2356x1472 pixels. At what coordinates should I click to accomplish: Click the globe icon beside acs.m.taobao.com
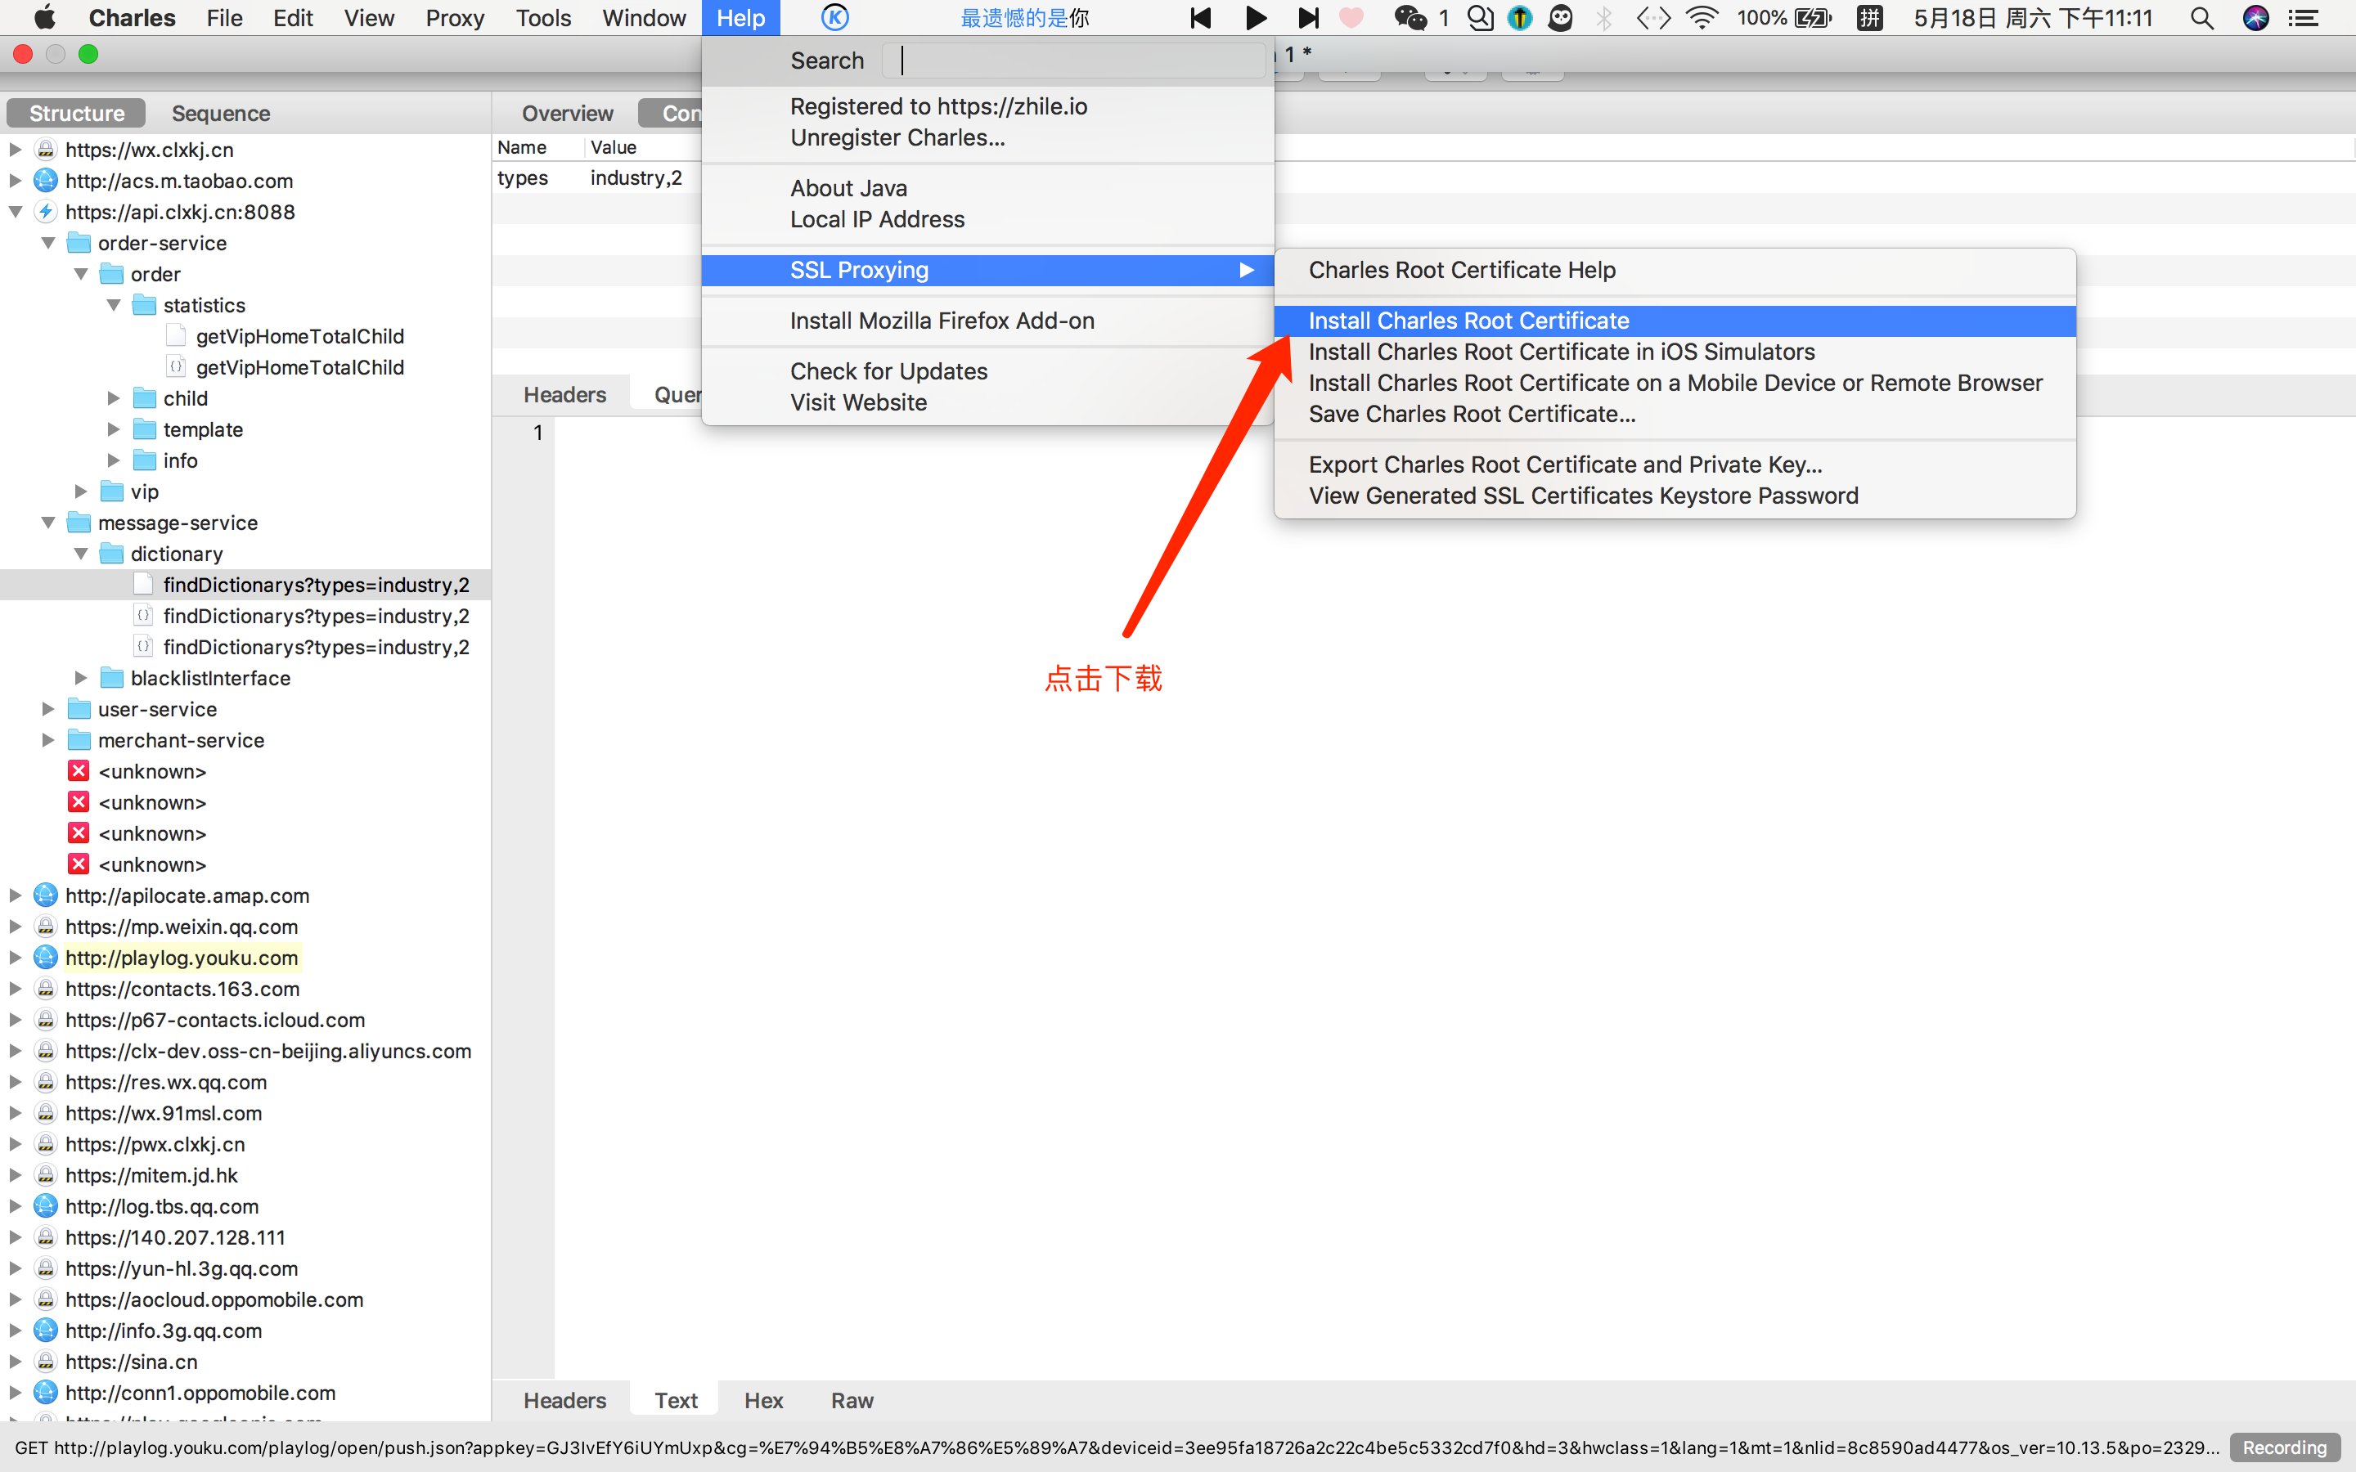coord(46,180)
